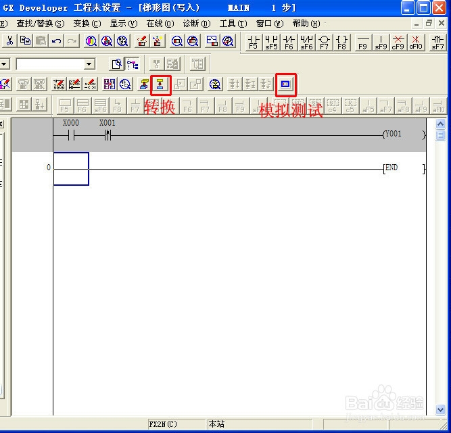Click the write to PLC icon
The width and height of the screenshot is (451, 433).
[x=142, y=41]
